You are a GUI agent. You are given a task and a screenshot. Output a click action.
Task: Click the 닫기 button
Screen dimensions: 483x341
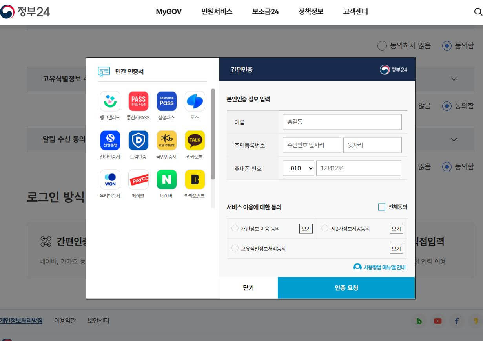coord(248,288)
